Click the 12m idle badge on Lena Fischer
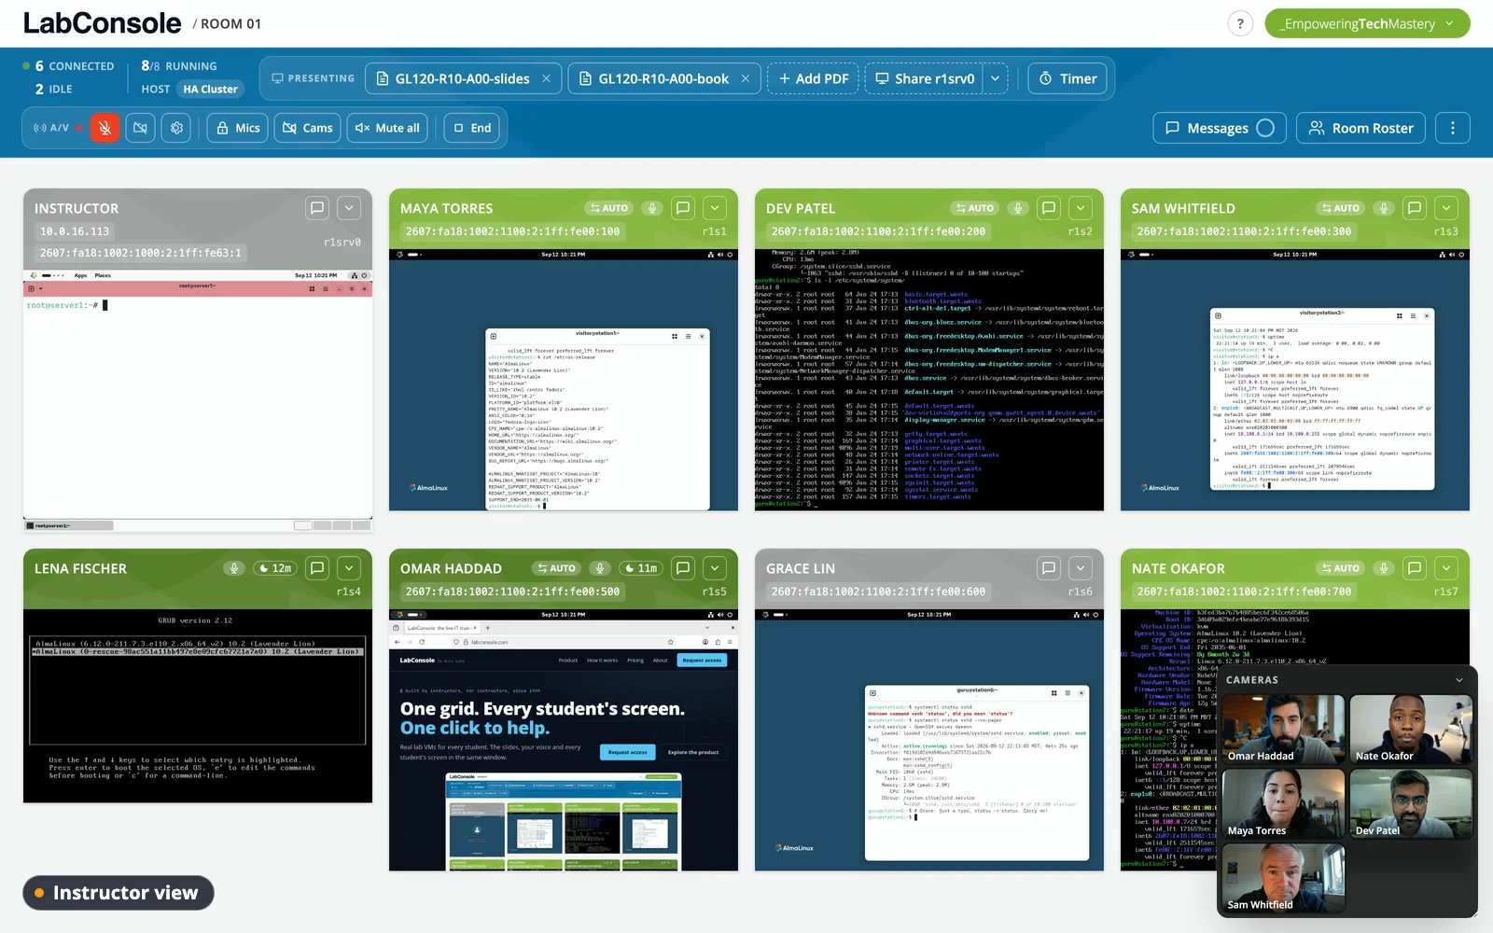Screen dimensions: 1493x933 pos(275,568)
